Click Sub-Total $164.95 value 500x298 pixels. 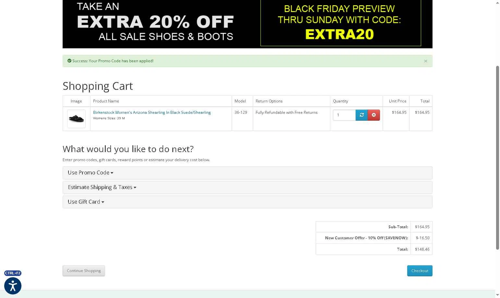pos(422,227)
